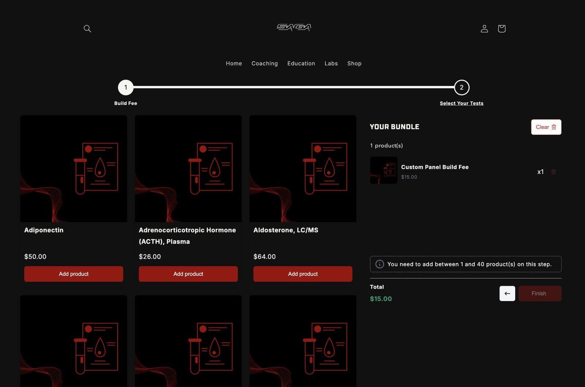This screenshot has width=585, height=387.
Task: Click the YOUR BUNDLE heading
Action: [x=394, y=127]
